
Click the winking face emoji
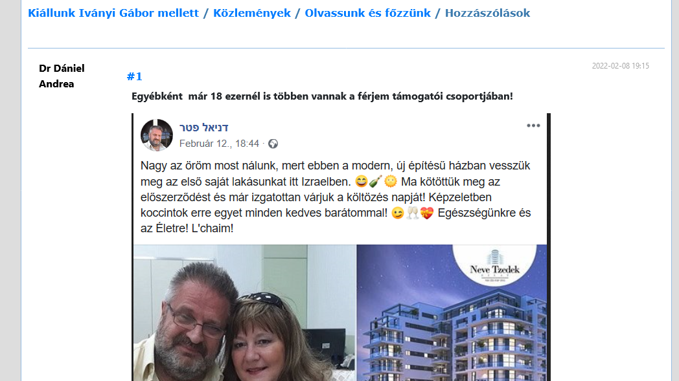coord(398,213)
